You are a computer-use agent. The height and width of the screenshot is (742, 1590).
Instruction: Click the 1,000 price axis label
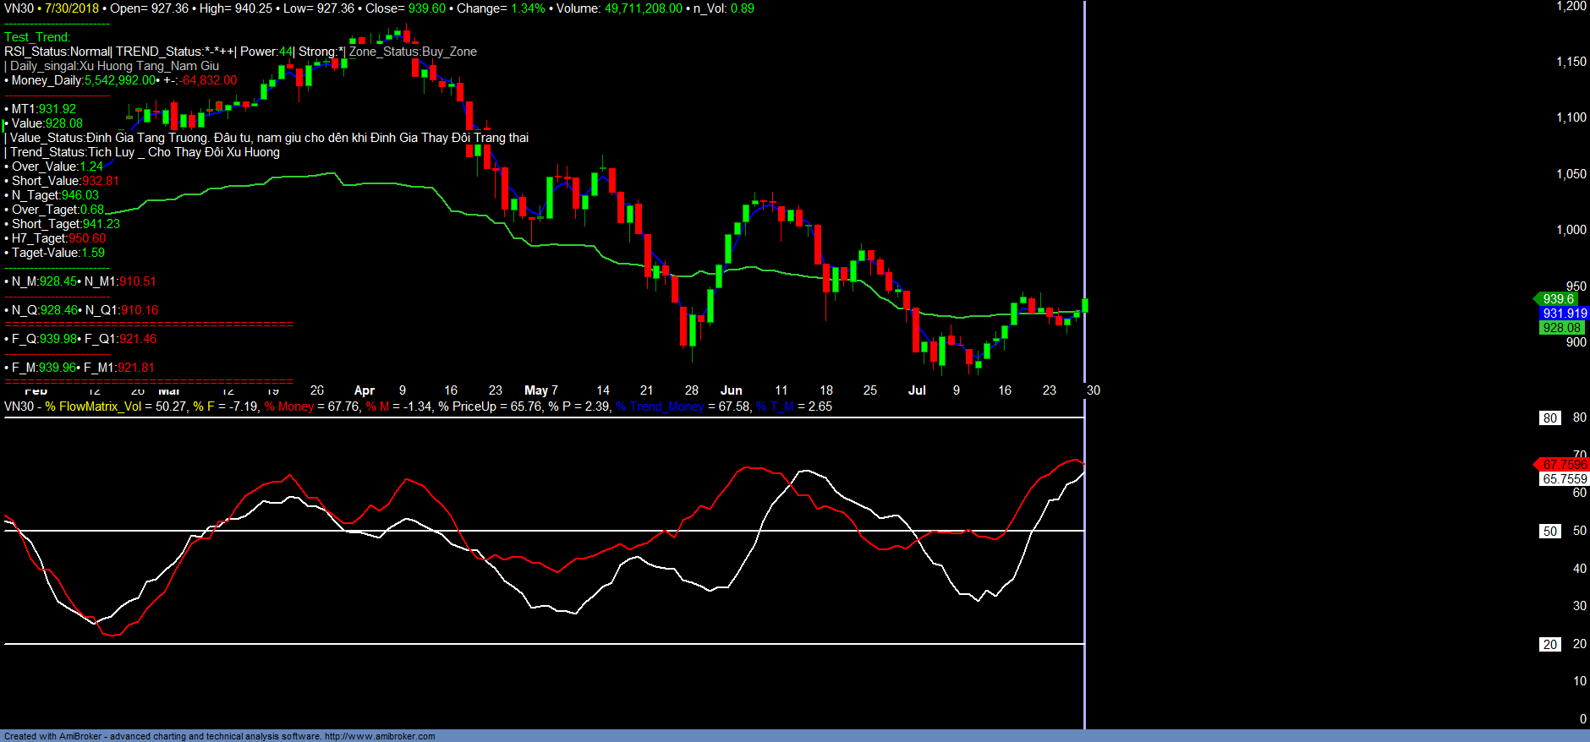coord(1571,230)
